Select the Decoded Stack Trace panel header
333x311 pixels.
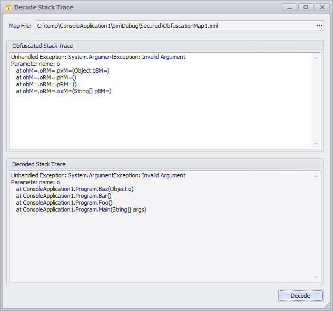39,164
